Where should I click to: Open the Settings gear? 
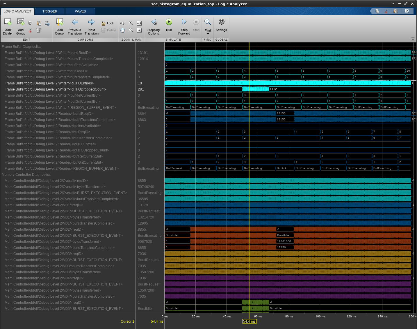coord(221,22)
